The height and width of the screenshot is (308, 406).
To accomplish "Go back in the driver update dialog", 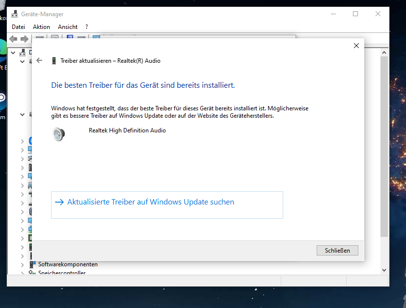I will 39,60.
